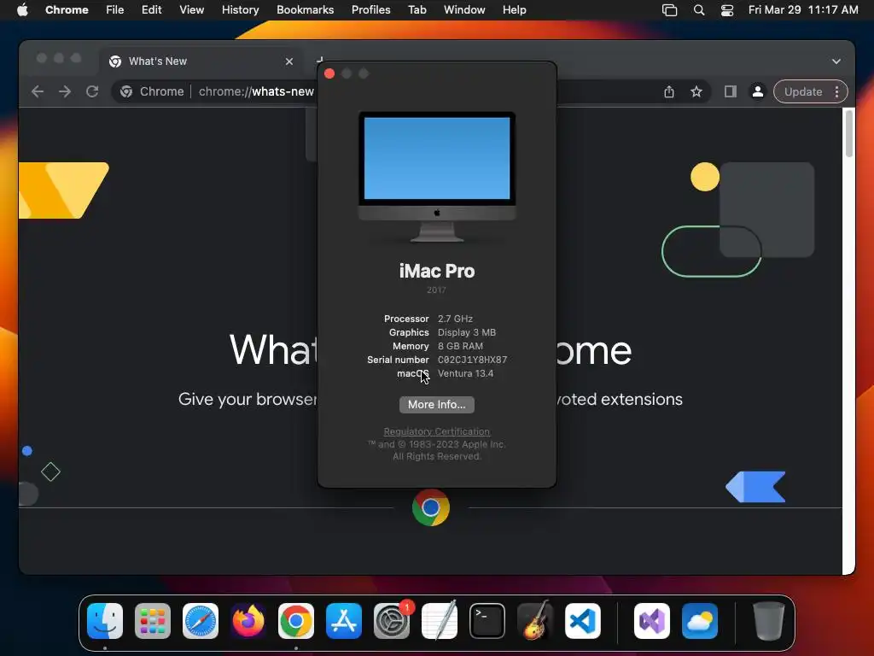
Task: Expand the tab search chevron
Action: click(836, 61)
